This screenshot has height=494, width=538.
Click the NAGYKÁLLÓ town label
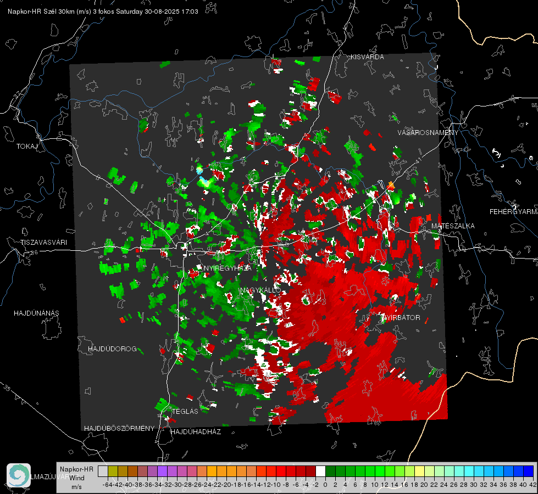tap(260, 290)
